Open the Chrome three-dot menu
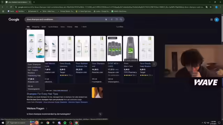The height and width of the screenshot is (125, 223). click(x=221, y=7)
